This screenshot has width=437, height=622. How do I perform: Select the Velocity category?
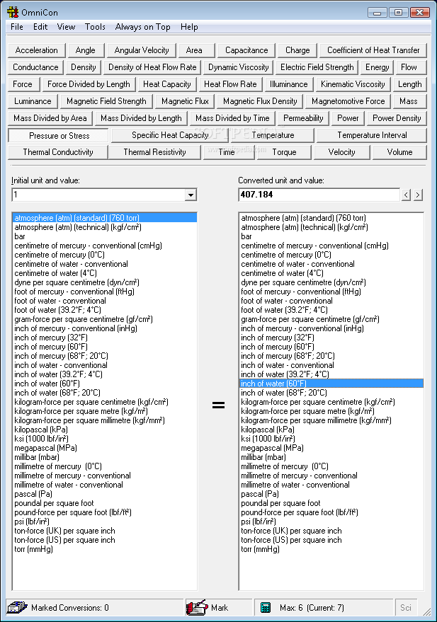342,152
